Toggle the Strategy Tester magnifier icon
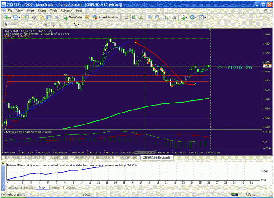The image size is (274, 198). pyautogui.click(x=56, y=17)
